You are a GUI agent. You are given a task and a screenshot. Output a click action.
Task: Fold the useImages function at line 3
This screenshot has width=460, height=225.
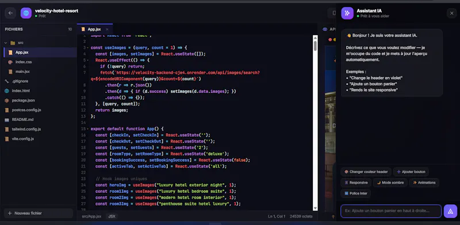(89, 48)
